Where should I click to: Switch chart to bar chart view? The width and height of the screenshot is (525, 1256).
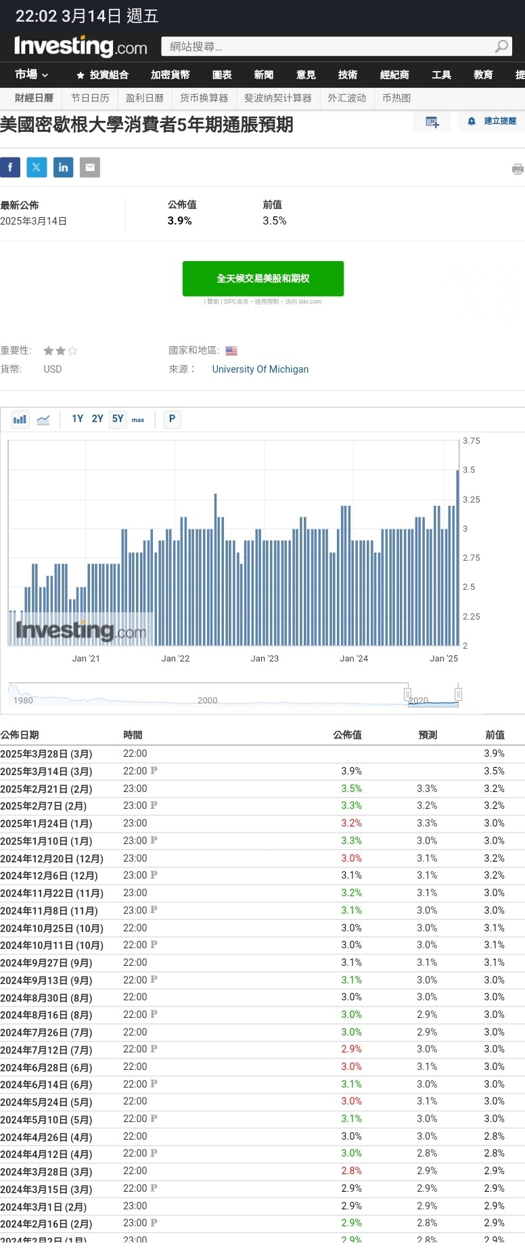pos(20,419)
